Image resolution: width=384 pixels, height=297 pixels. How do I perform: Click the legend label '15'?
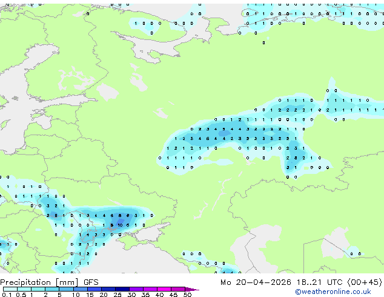(x=90, y=295)
